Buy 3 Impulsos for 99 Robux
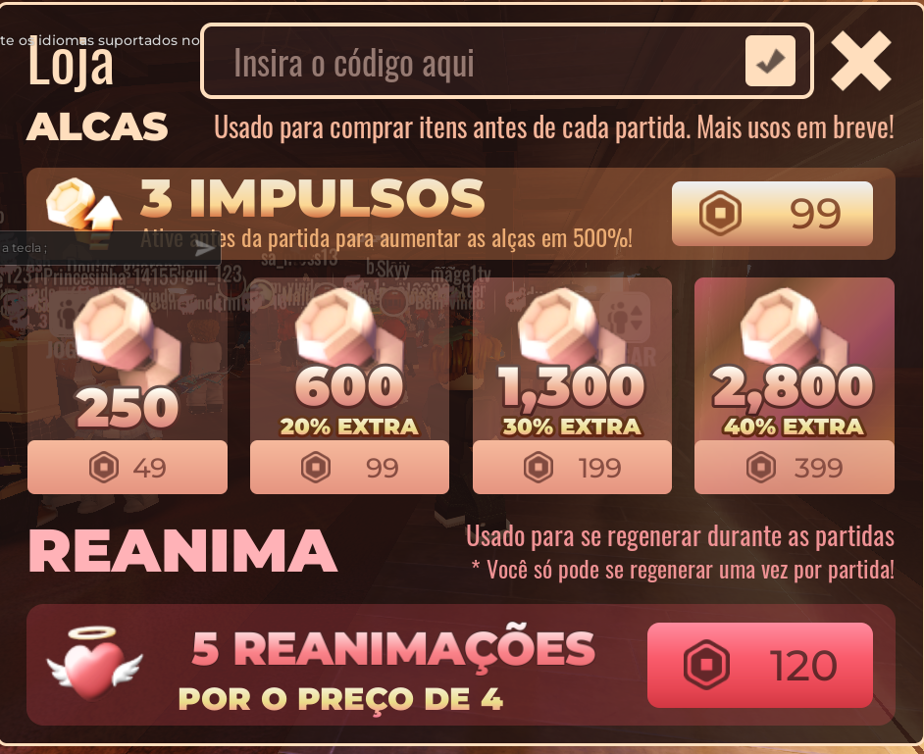 tap(772, 213)
